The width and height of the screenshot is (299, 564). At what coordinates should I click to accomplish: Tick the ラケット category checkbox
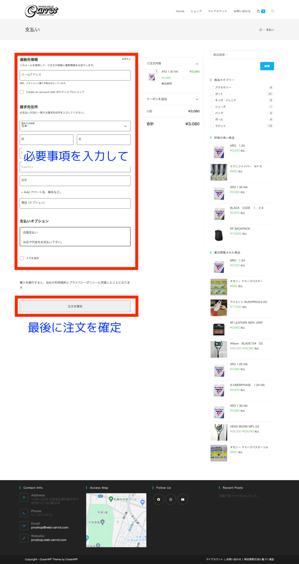click(212, 126)
